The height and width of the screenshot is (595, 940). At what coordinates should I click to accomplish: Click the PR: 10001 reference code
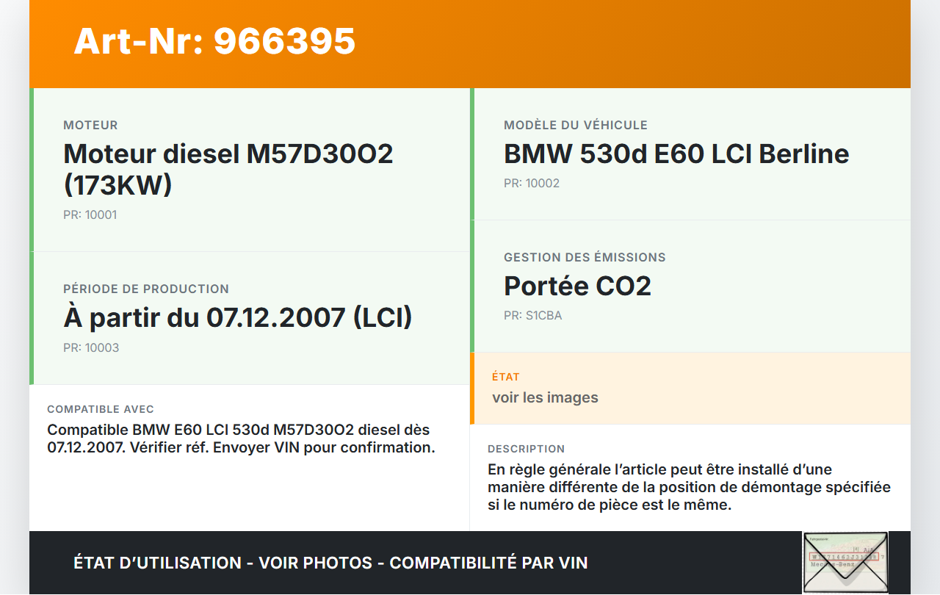tap(90, 214)
